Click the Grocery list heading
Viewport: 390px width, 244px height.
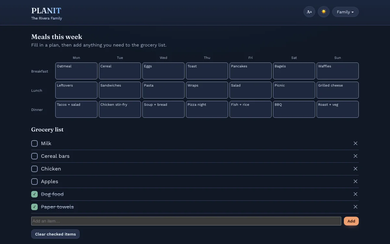click(x=47, y=129)
